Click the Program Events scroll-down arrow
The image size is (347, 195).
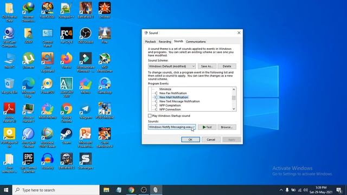pos(234,109)
